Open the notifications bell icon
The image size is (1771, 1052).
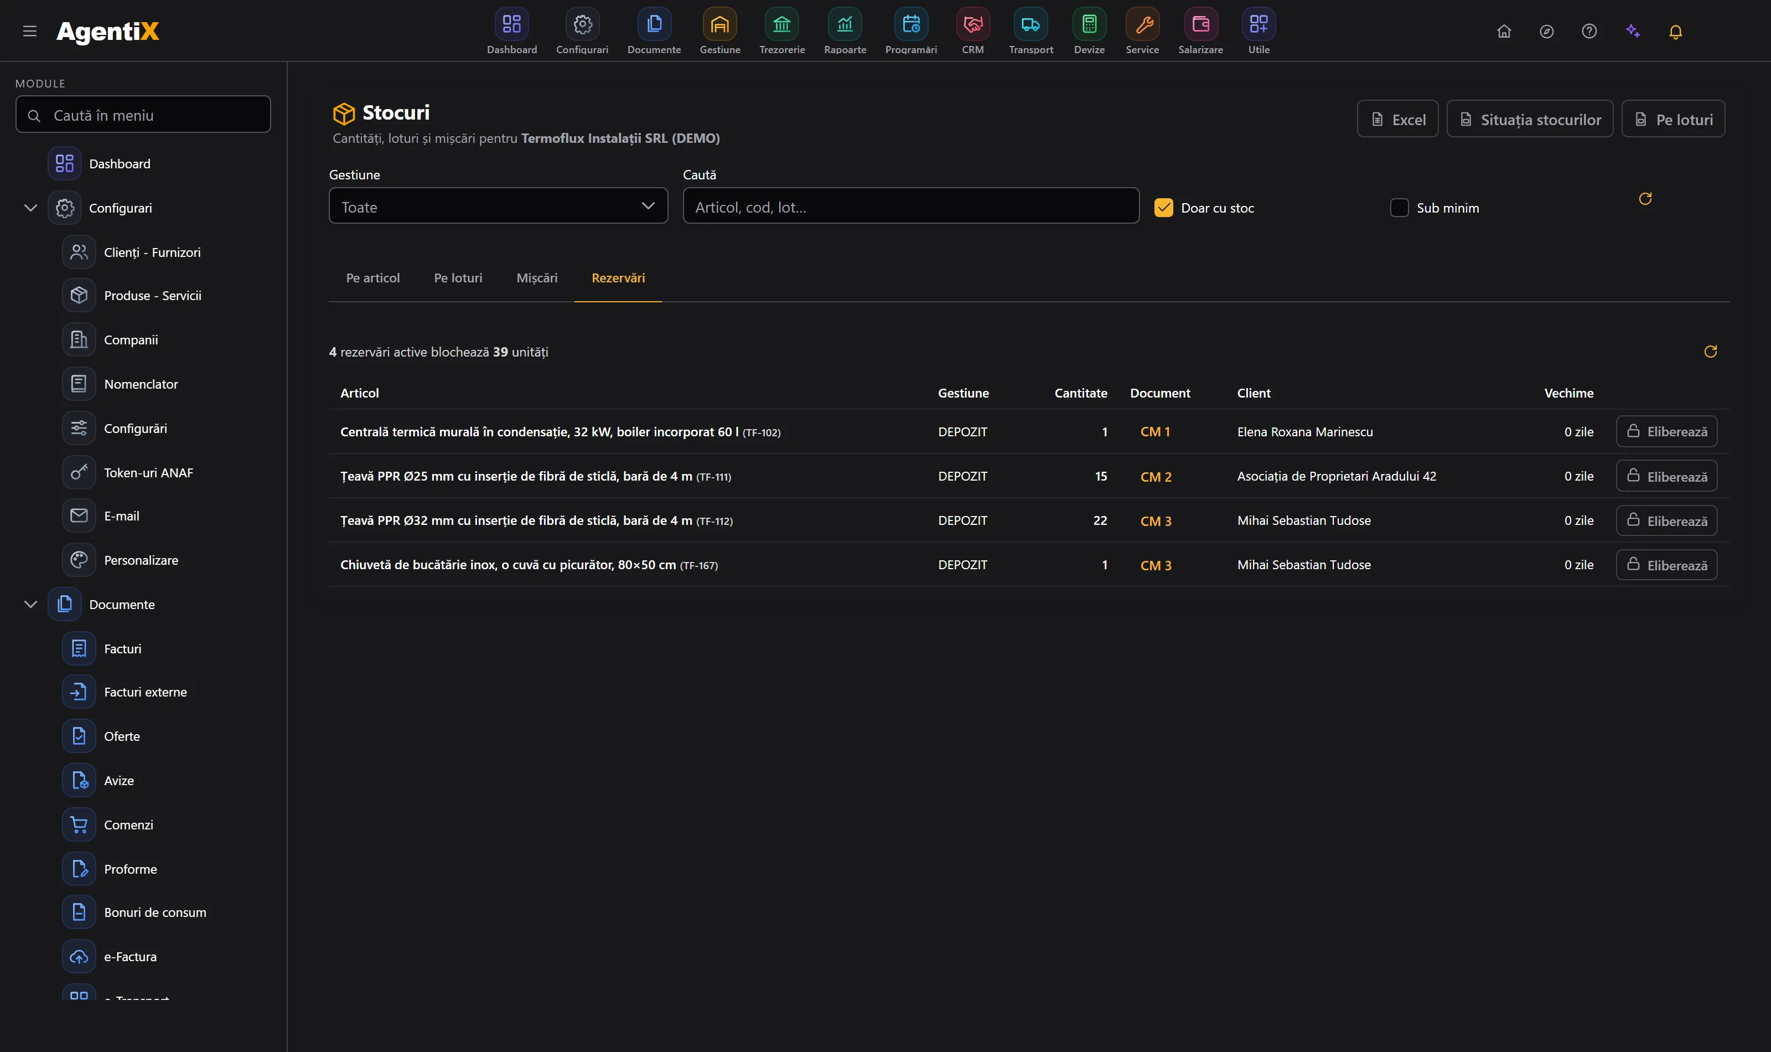point(1675,32)
